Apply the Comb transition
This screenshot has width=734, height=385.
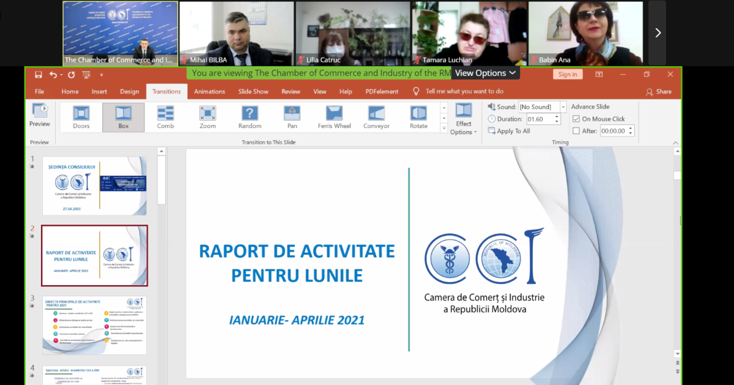pos(166,118)
